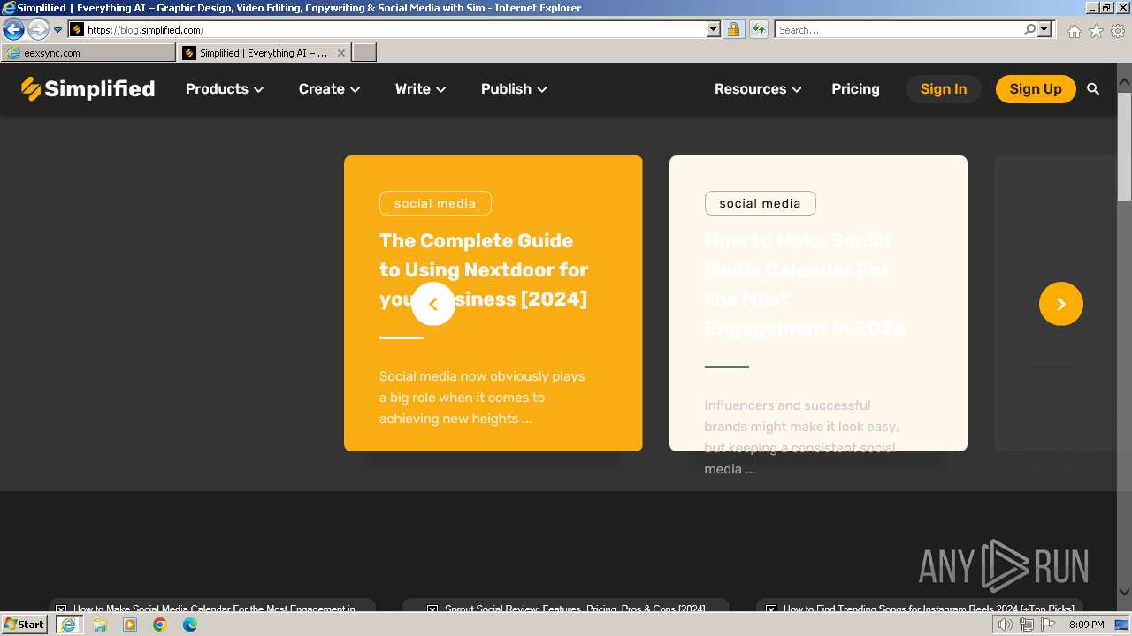Click the security lock icon in address bar

point(733,29)
